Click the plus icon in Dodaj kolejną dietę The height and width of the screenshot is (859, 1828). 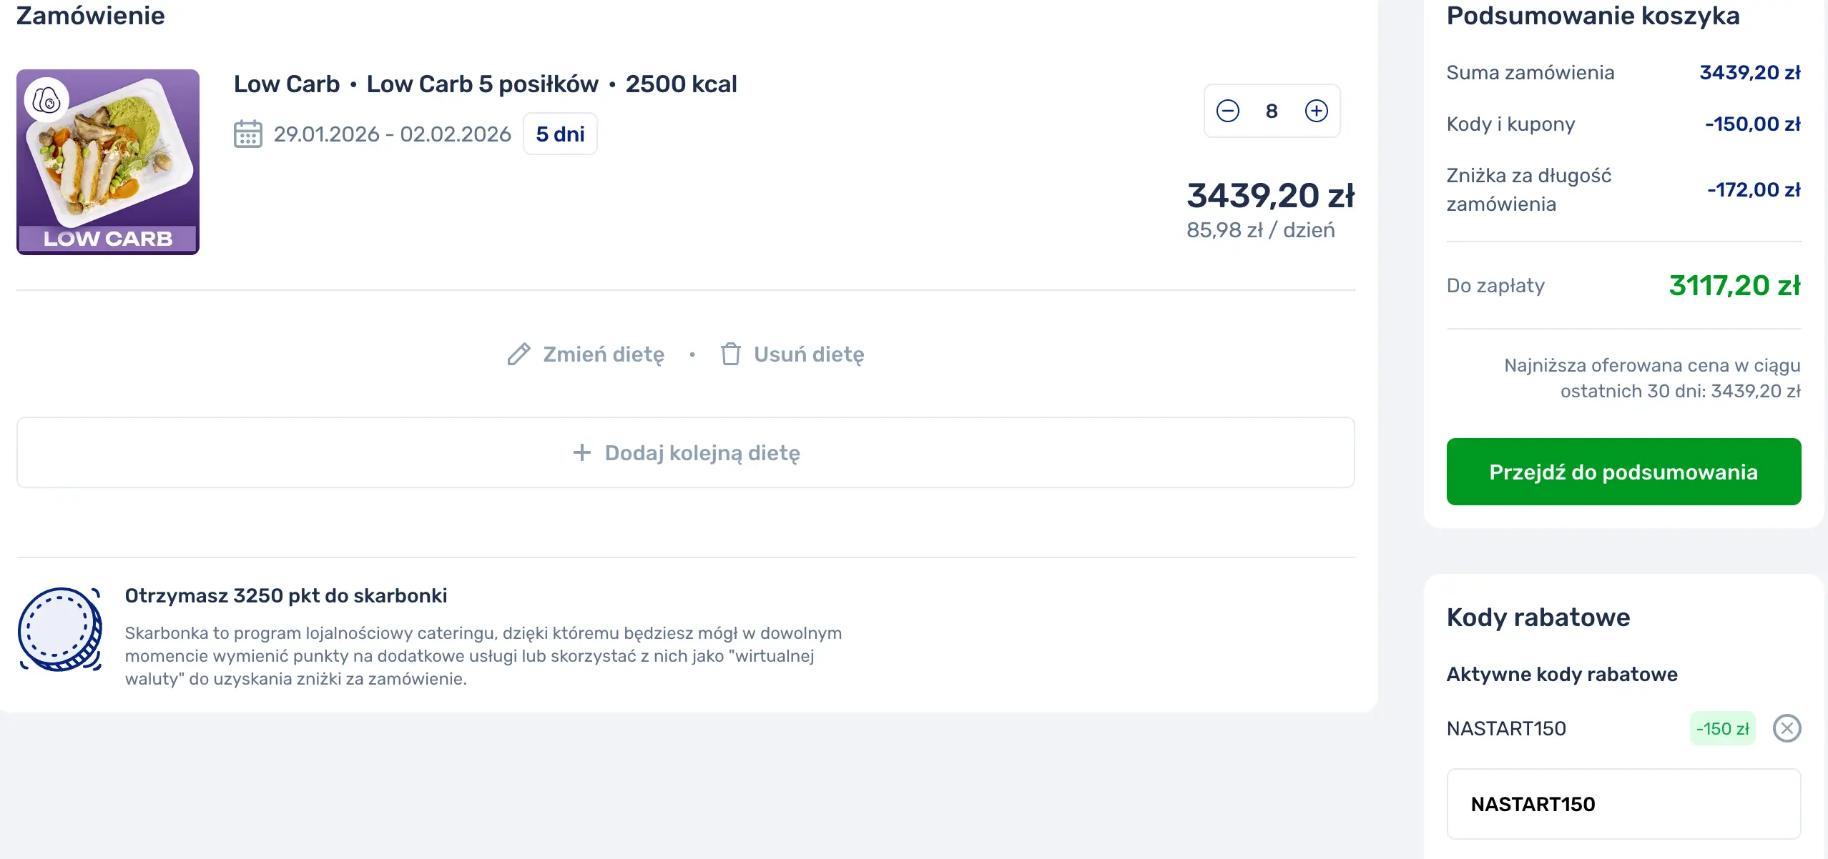[x=581, y=452]
